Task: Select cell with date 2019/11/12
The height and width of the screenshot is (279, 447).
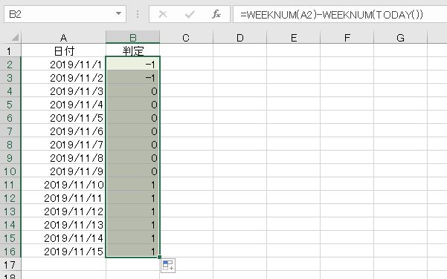Action: tap(63, 211)
